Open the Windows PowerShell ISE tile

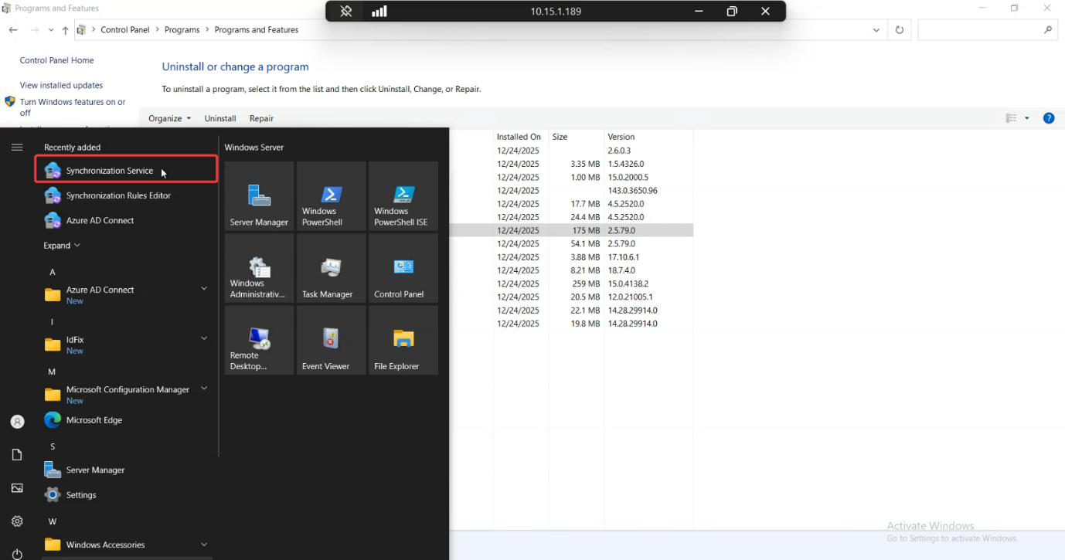pyautogui.click(x=403, y=196)
